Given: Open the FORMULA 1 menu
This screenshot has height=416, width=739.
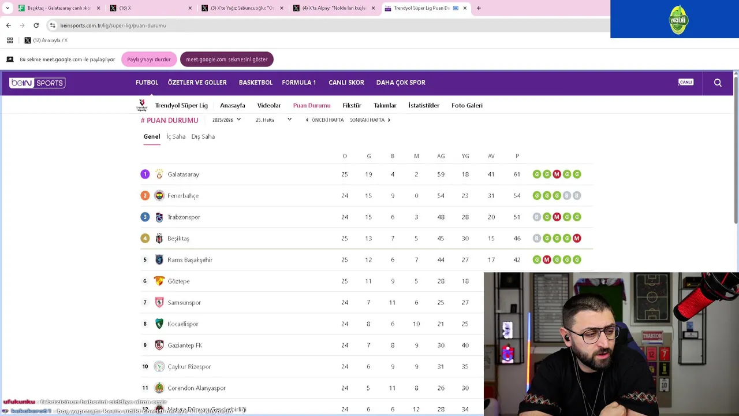Looking at the screenshot, I should (299, 83).
